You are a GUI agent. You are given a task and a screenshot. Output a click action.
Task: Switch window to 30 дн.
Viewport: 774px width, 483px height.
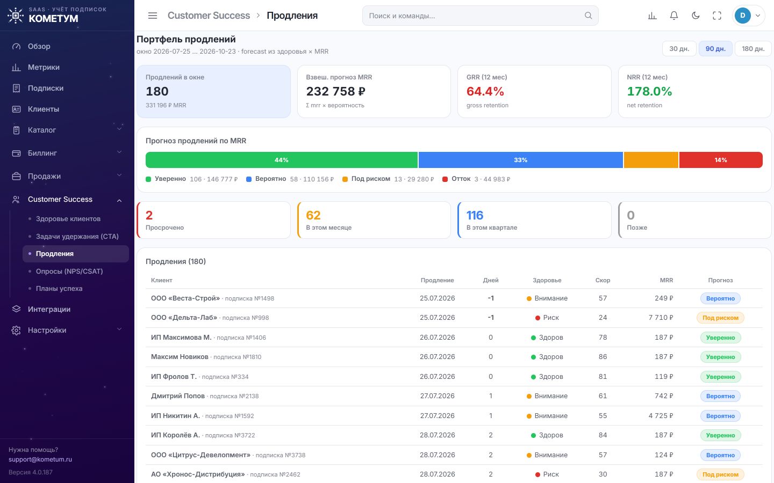click(679, 48)
